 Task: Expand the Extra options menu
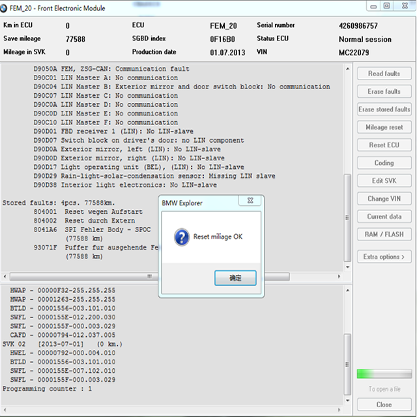coord(384,257)
